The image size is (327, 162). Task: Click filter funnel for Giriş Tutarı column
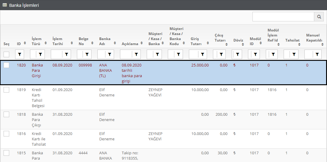pyautogui.click(x=202, y=54)
